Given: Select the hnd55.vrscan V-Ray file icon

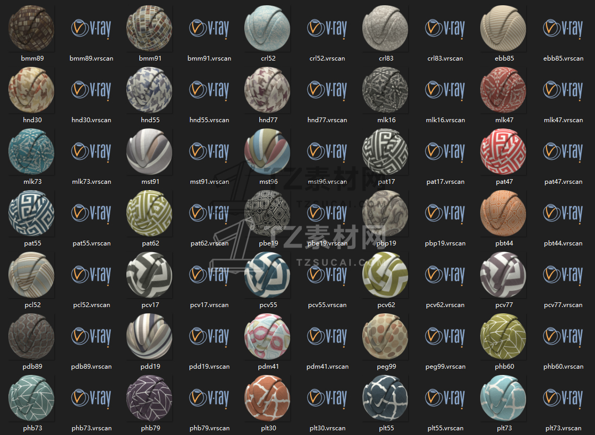Looking at the screenshot, I should pos(209,90).
